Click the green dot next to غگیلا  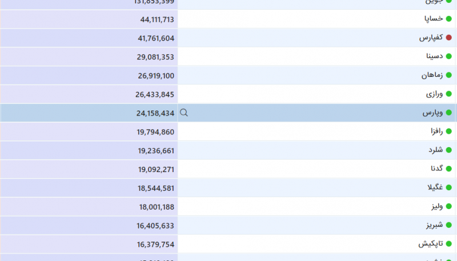tap(448, 188)
